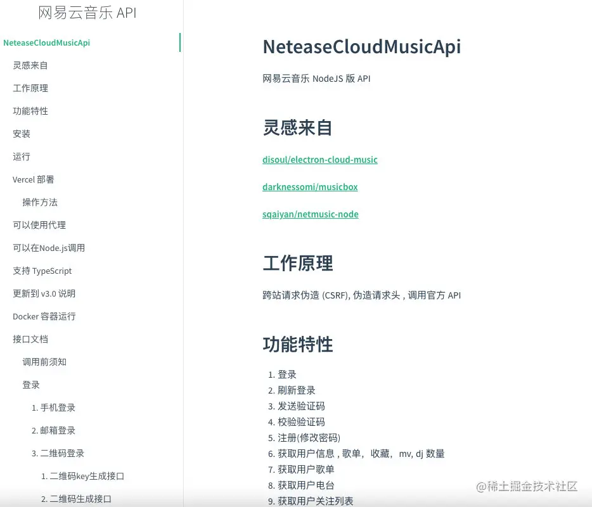Go to 1. 手机登录 in the sidebar
Viewport: 592px width, 507px height.
[54, 408]
